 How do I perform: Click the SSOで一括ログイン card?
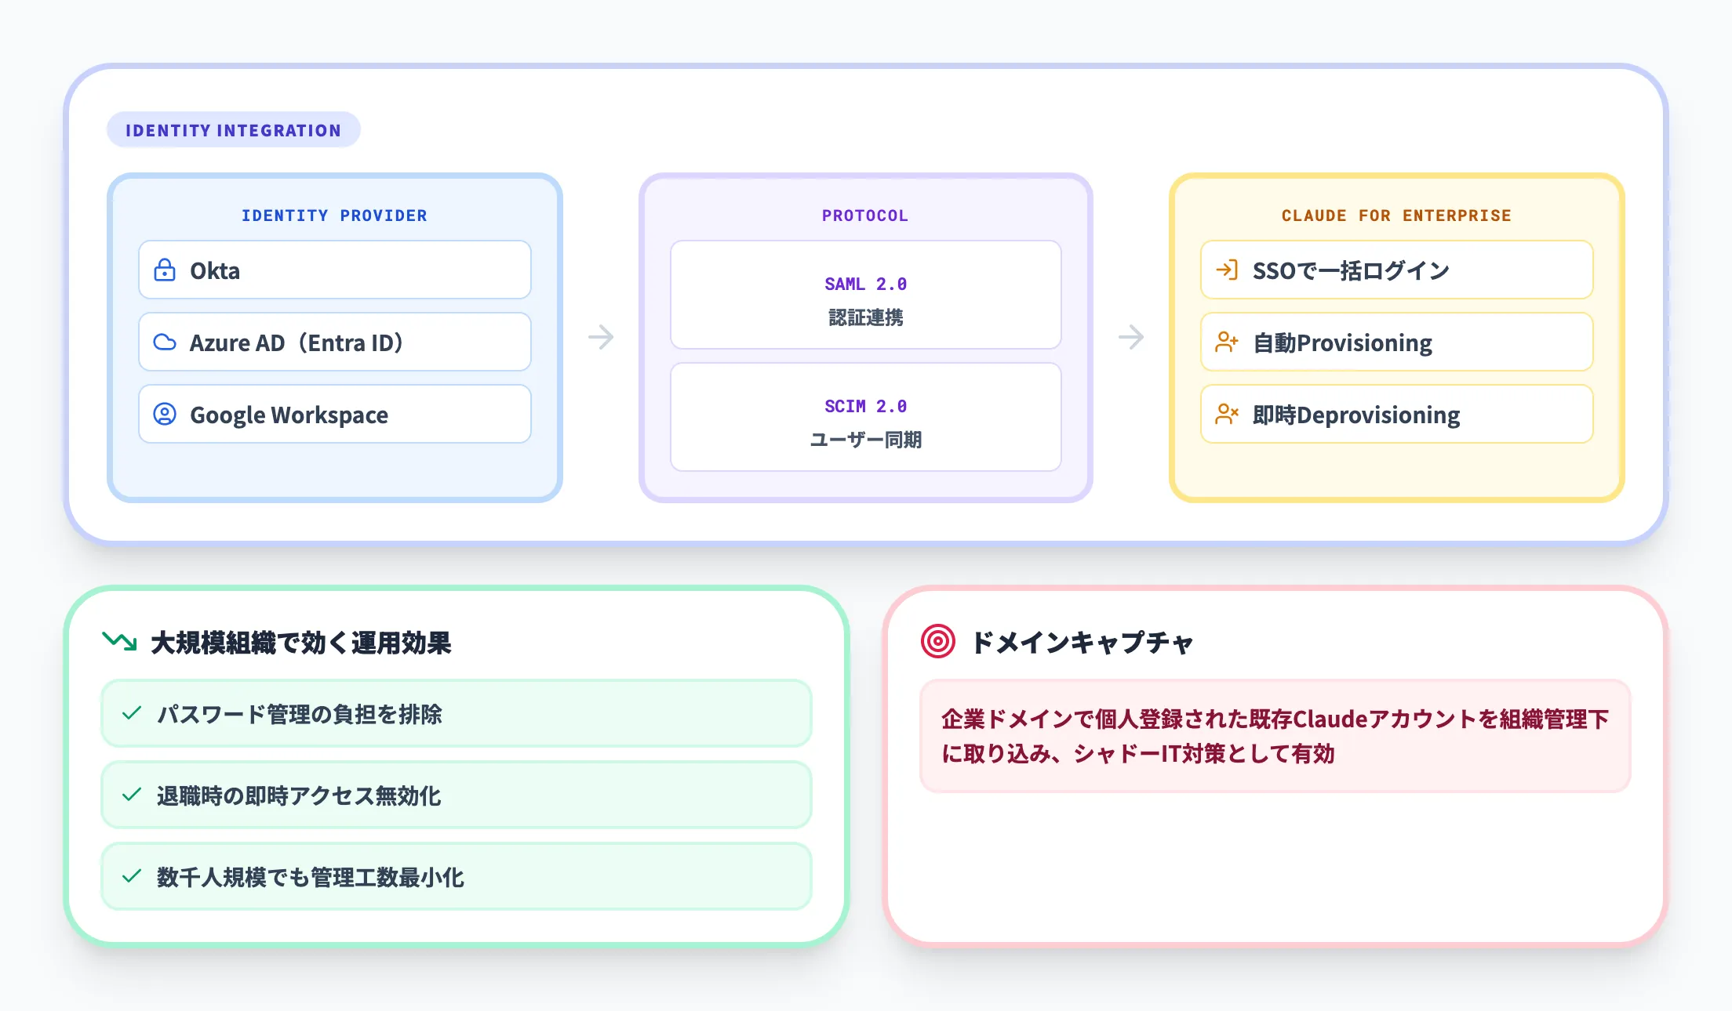click(1397, 270)
